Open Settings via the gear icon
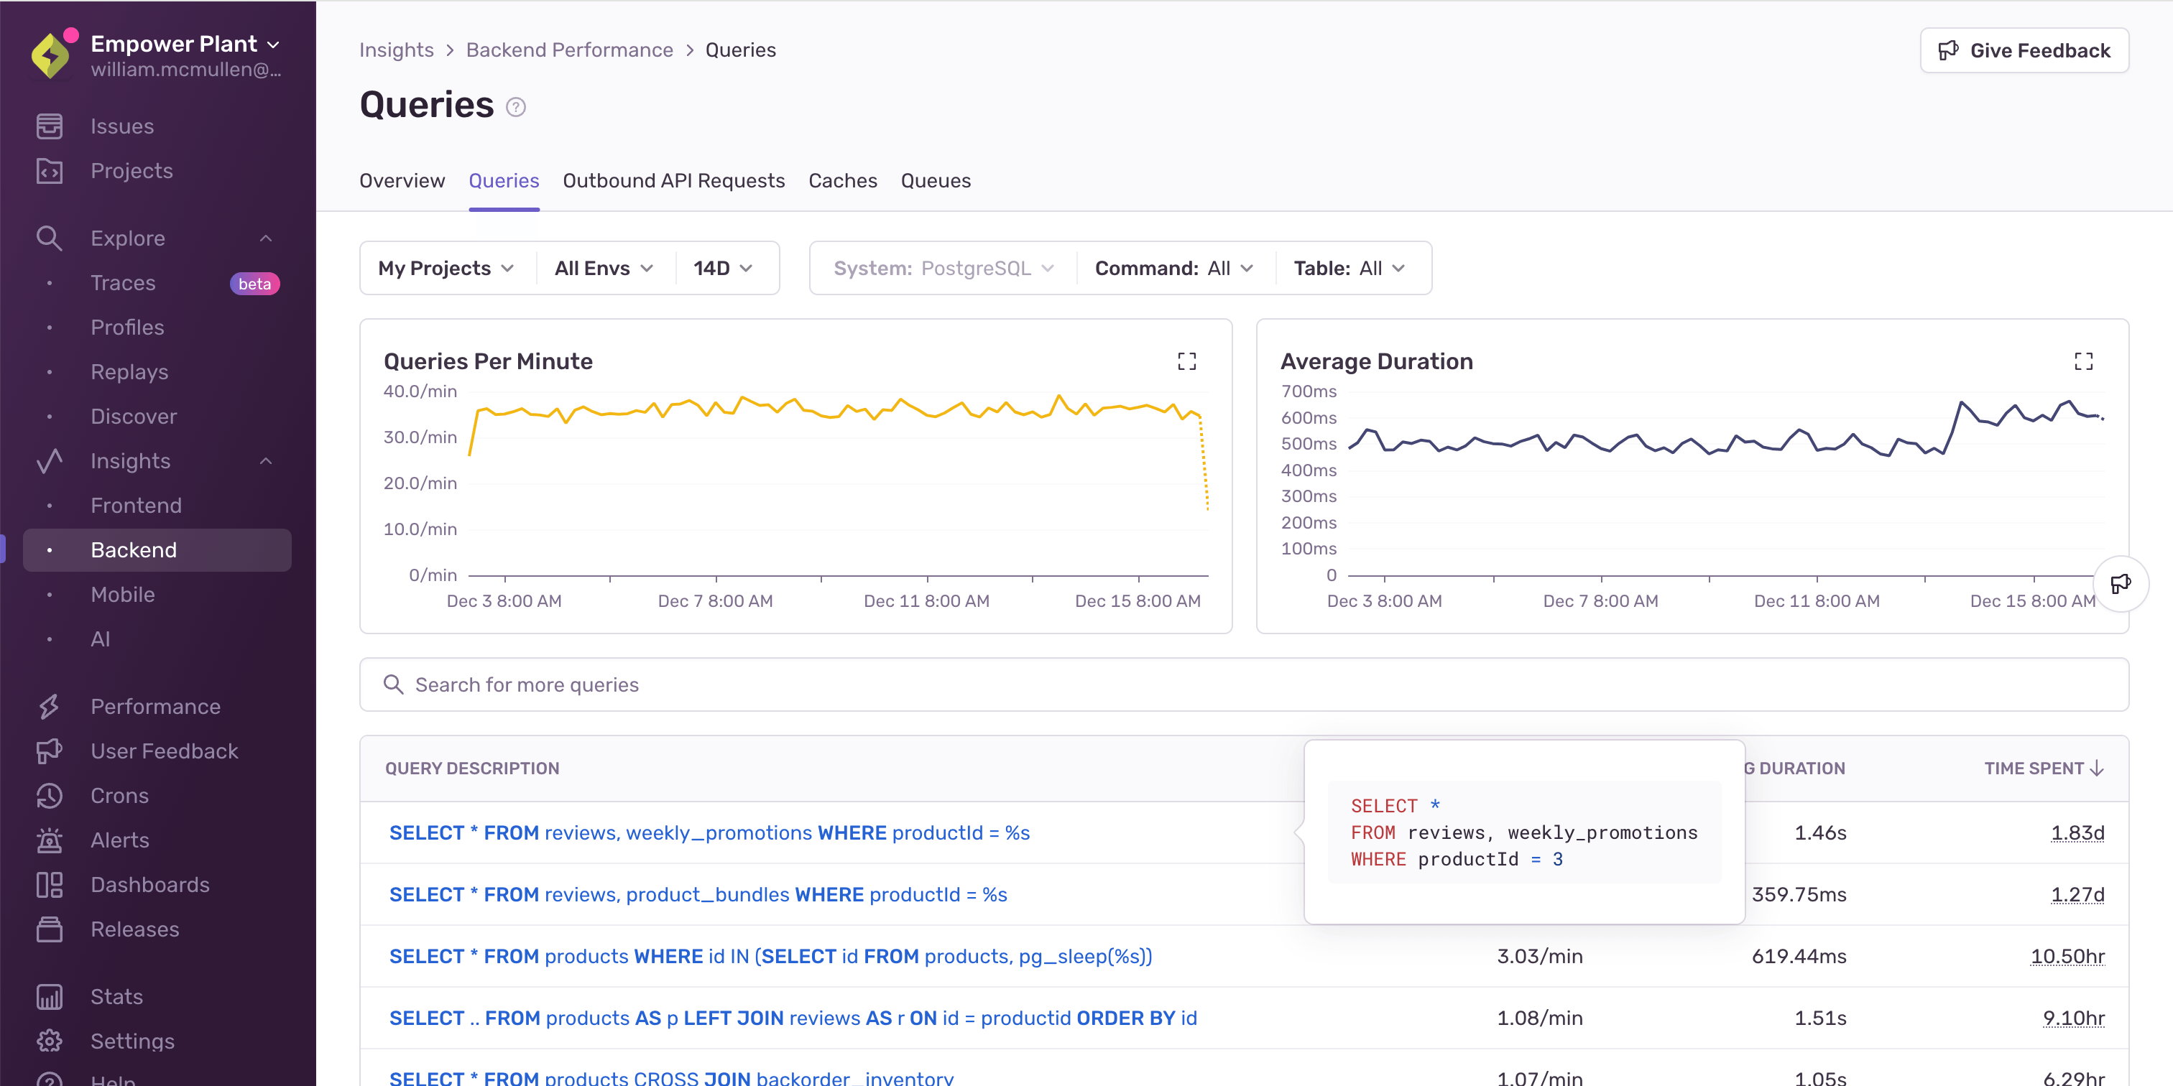The image size is (2173, 1086). [49, 1041]
